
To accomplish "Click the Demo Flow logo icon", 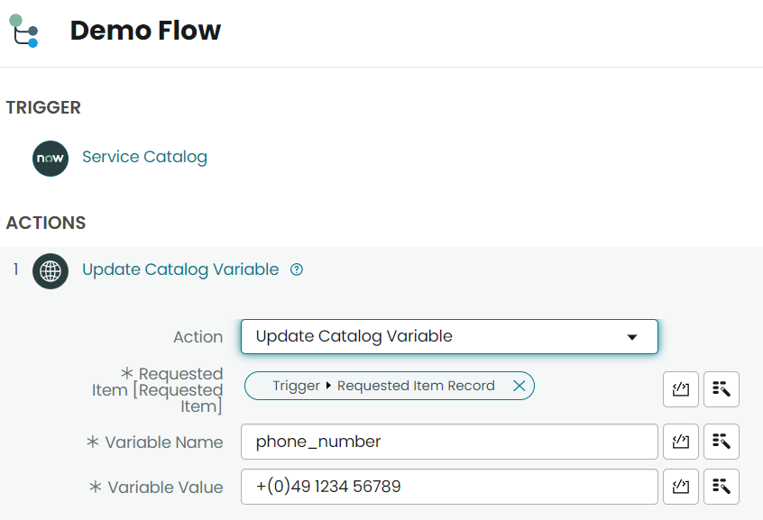I will click(x=23, y=31).
